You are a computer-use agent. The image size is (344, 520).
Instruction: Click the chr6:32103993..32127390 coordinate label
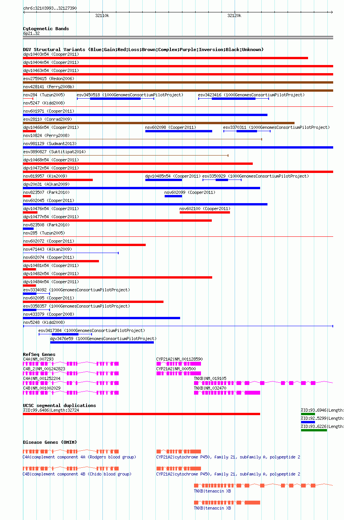50,8
